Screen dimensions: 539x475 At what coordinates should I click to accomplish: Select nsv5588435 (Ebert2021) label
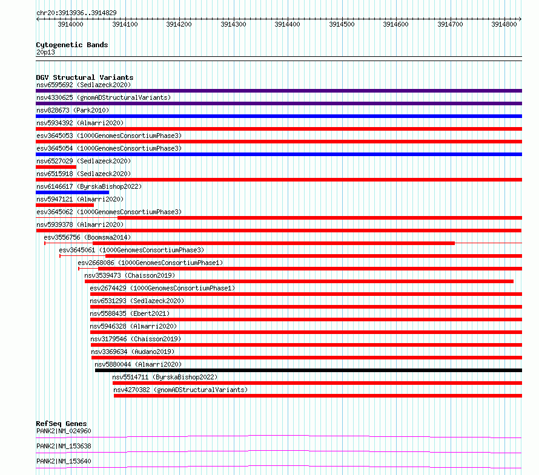tap(130, 313)
